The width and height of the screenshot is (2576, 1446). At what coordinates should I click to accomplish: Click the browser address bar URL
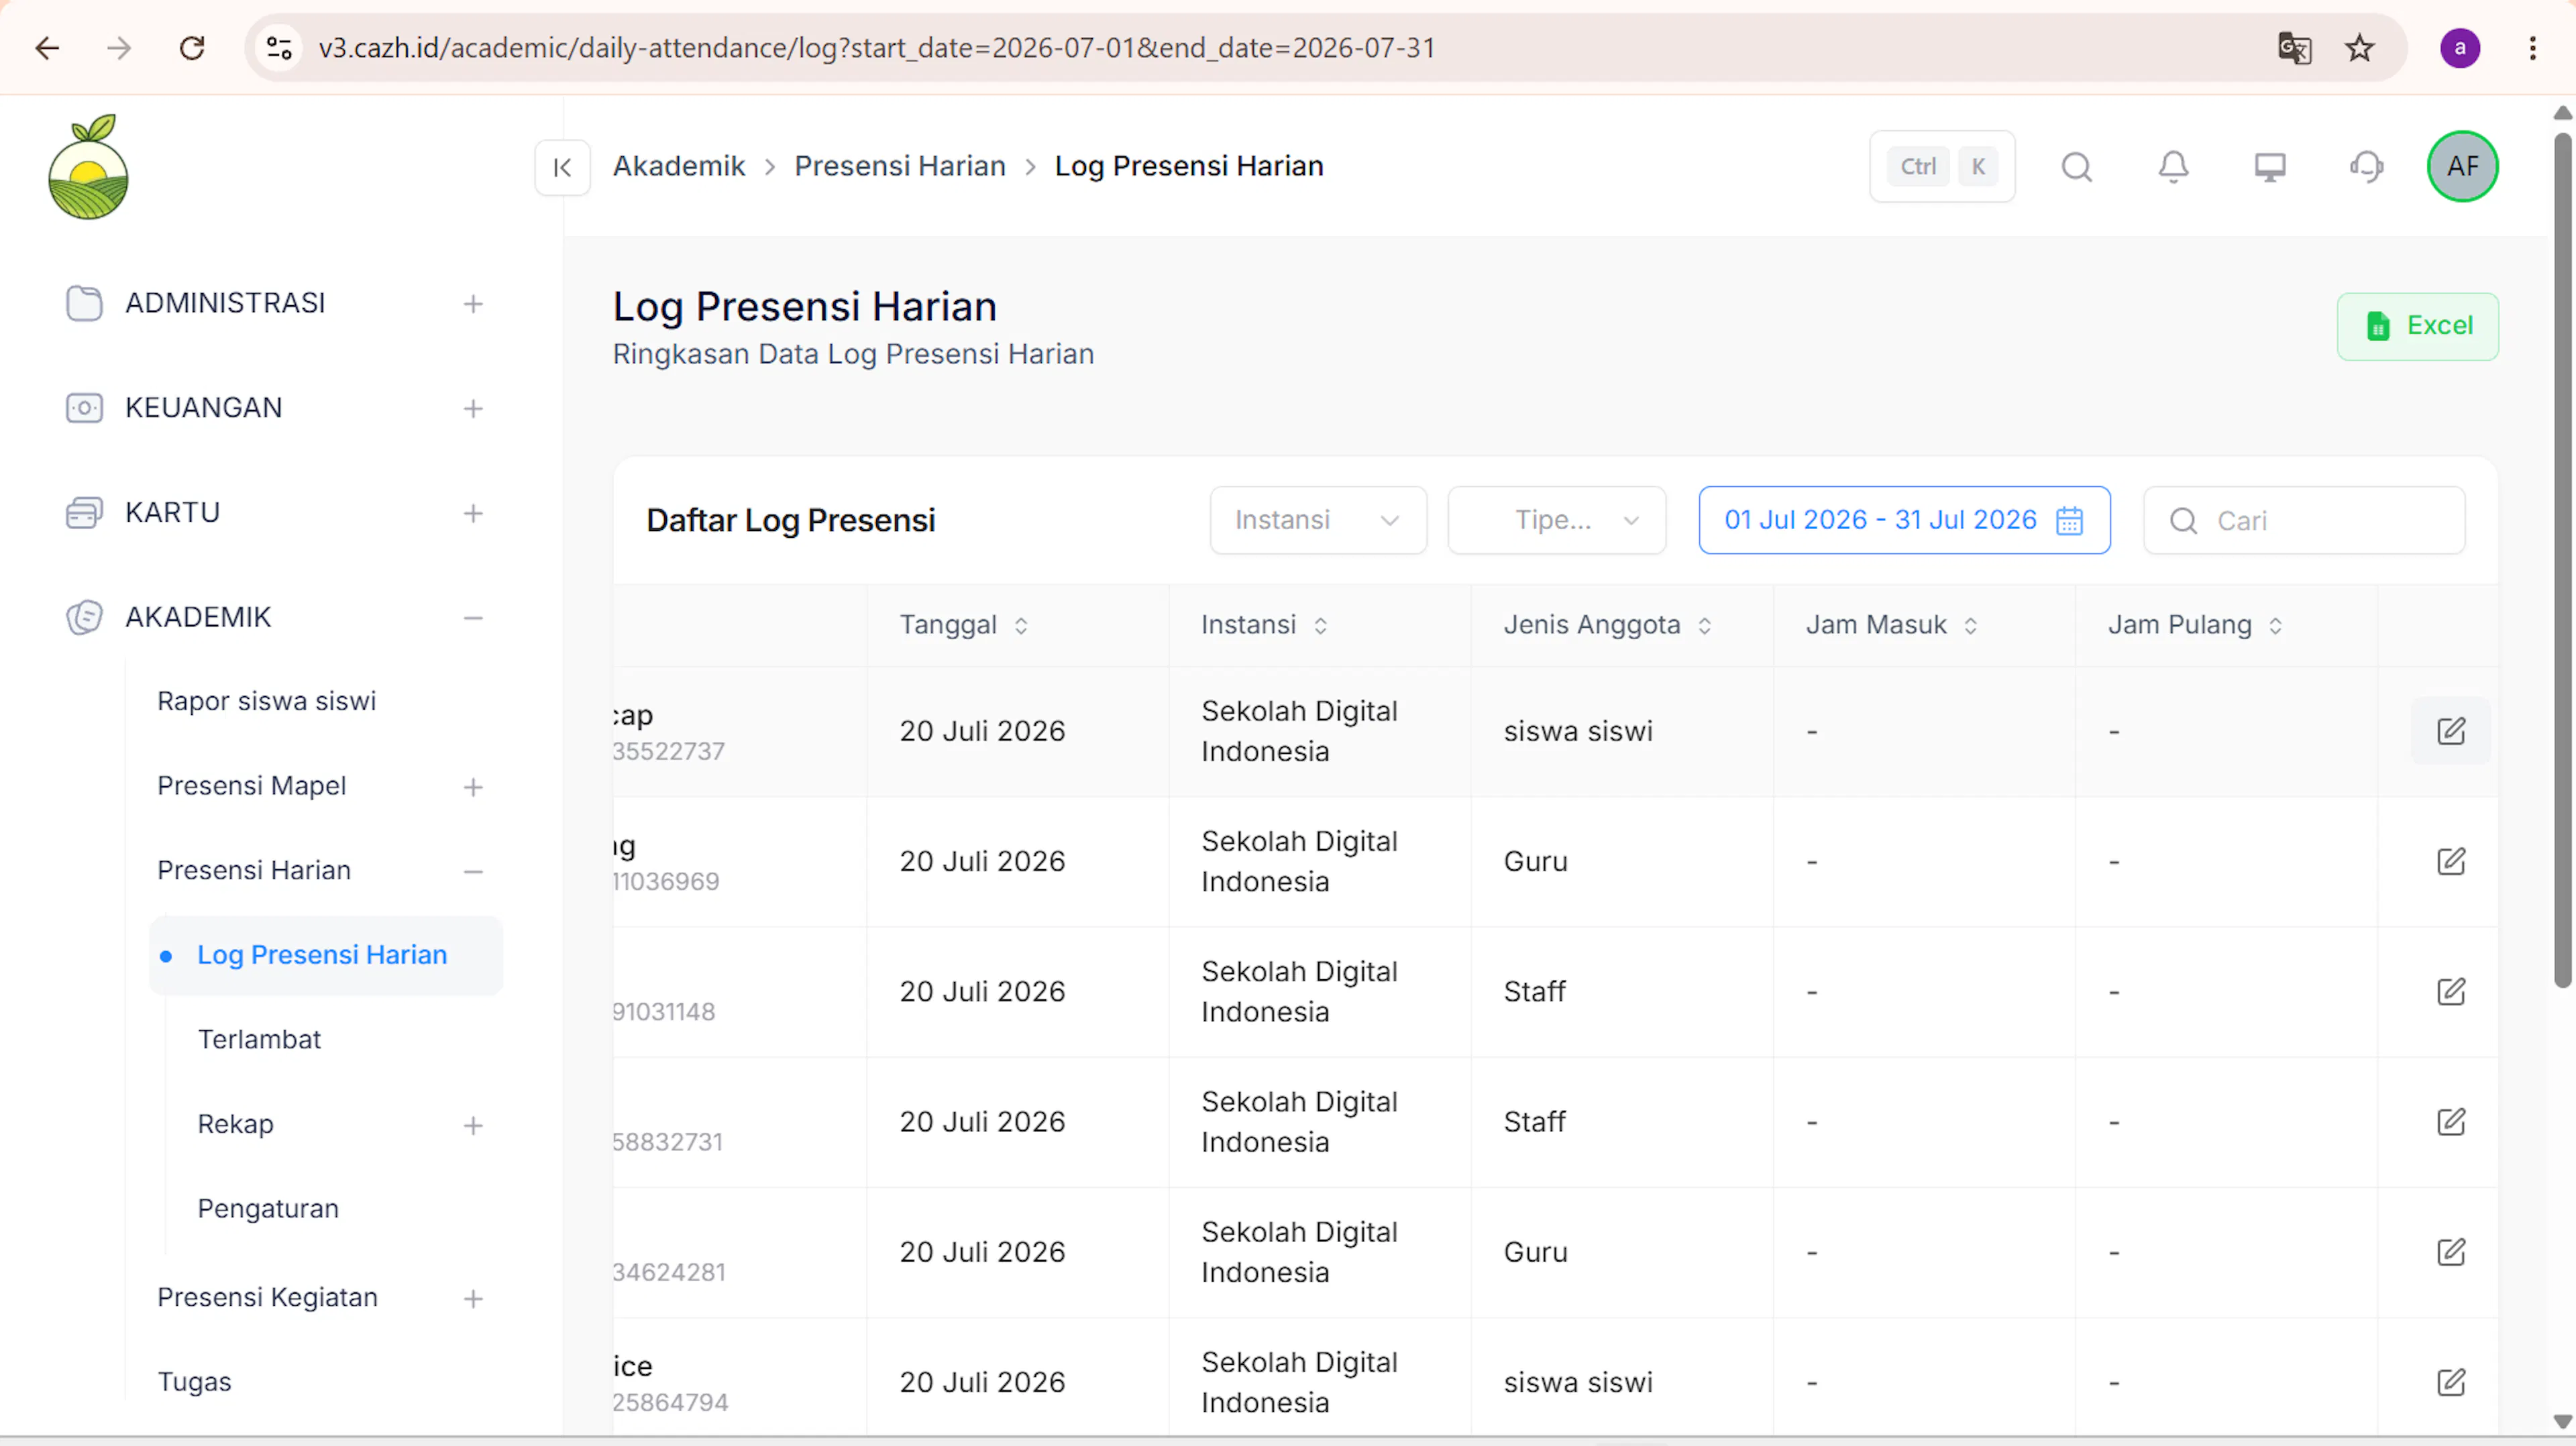point(877,48)
